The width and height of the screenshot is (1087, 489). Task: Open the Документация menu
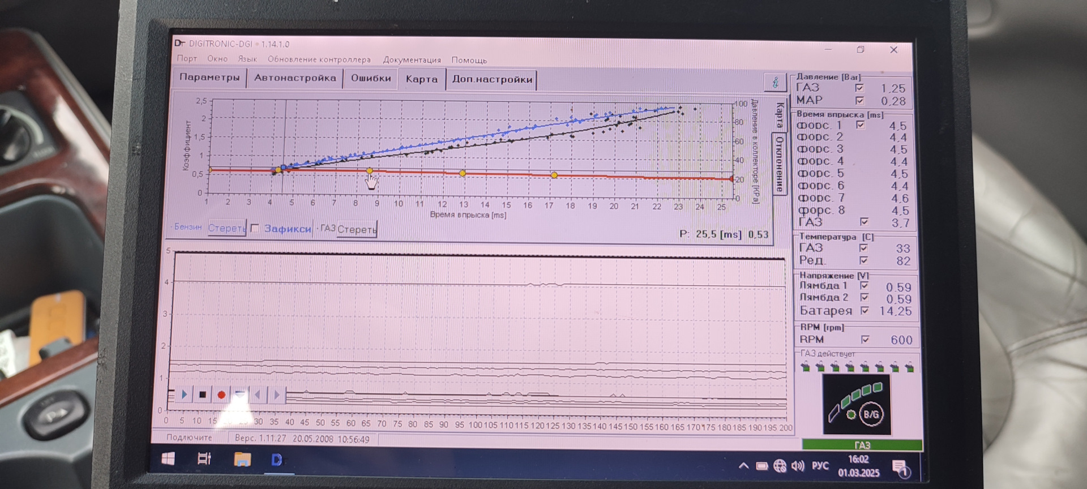pos(412,60)
